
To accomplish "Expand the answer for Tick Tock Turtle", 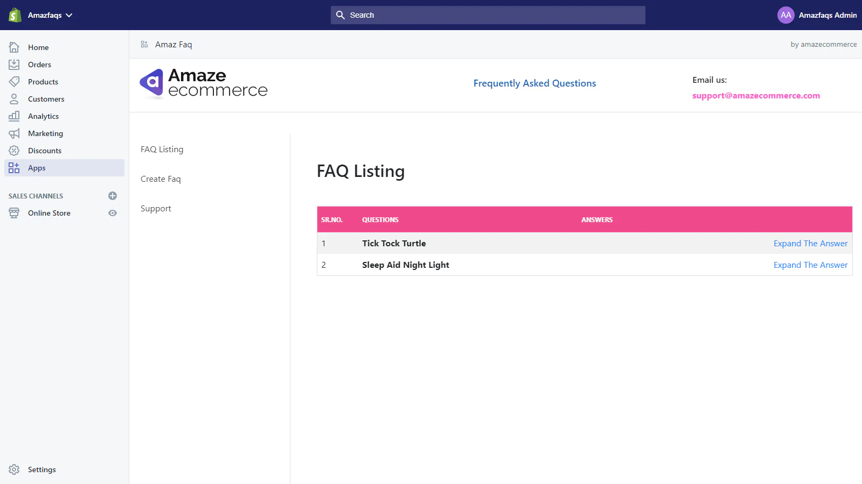I will coord(810,244).
